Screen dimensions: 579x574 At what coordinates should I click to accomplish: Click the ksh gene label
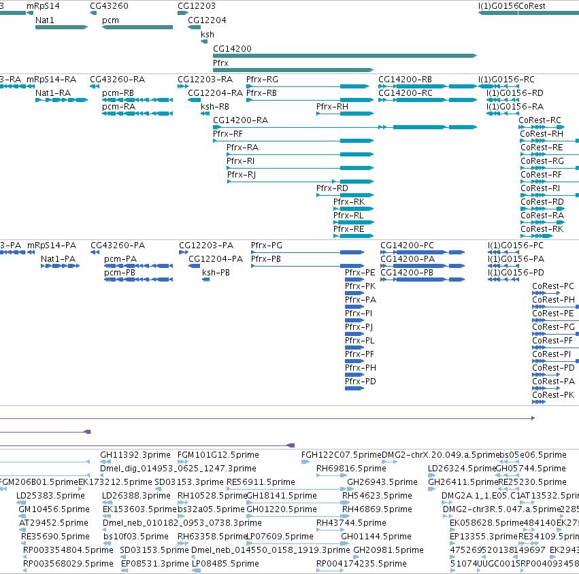[x=207, y=35]
